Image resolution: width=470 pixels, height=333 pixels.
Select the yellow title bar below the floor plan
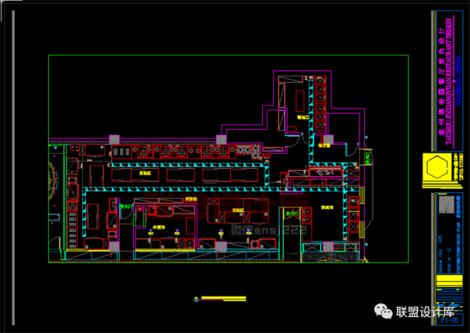click(223, 298)
